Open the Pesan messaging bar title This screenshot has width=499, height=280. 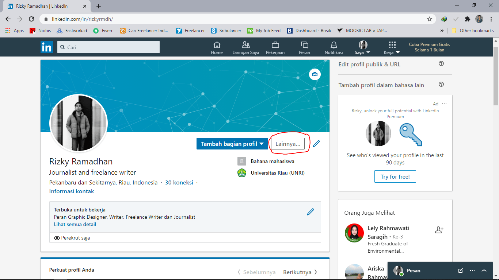tap(414, 271)
